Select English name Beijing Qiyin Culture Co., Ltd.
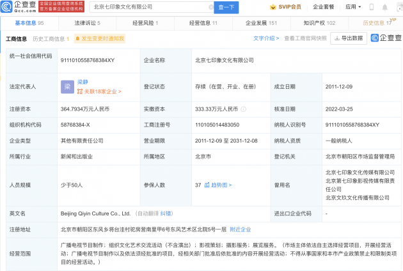This screenshot has height=271, width=403. [x=95, y=213]
